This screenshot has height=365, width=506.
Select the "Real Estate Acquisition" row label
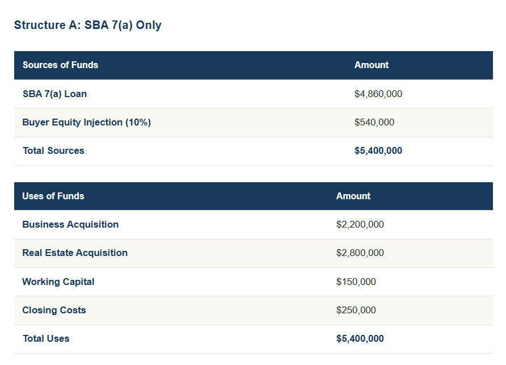click(75, 253)
